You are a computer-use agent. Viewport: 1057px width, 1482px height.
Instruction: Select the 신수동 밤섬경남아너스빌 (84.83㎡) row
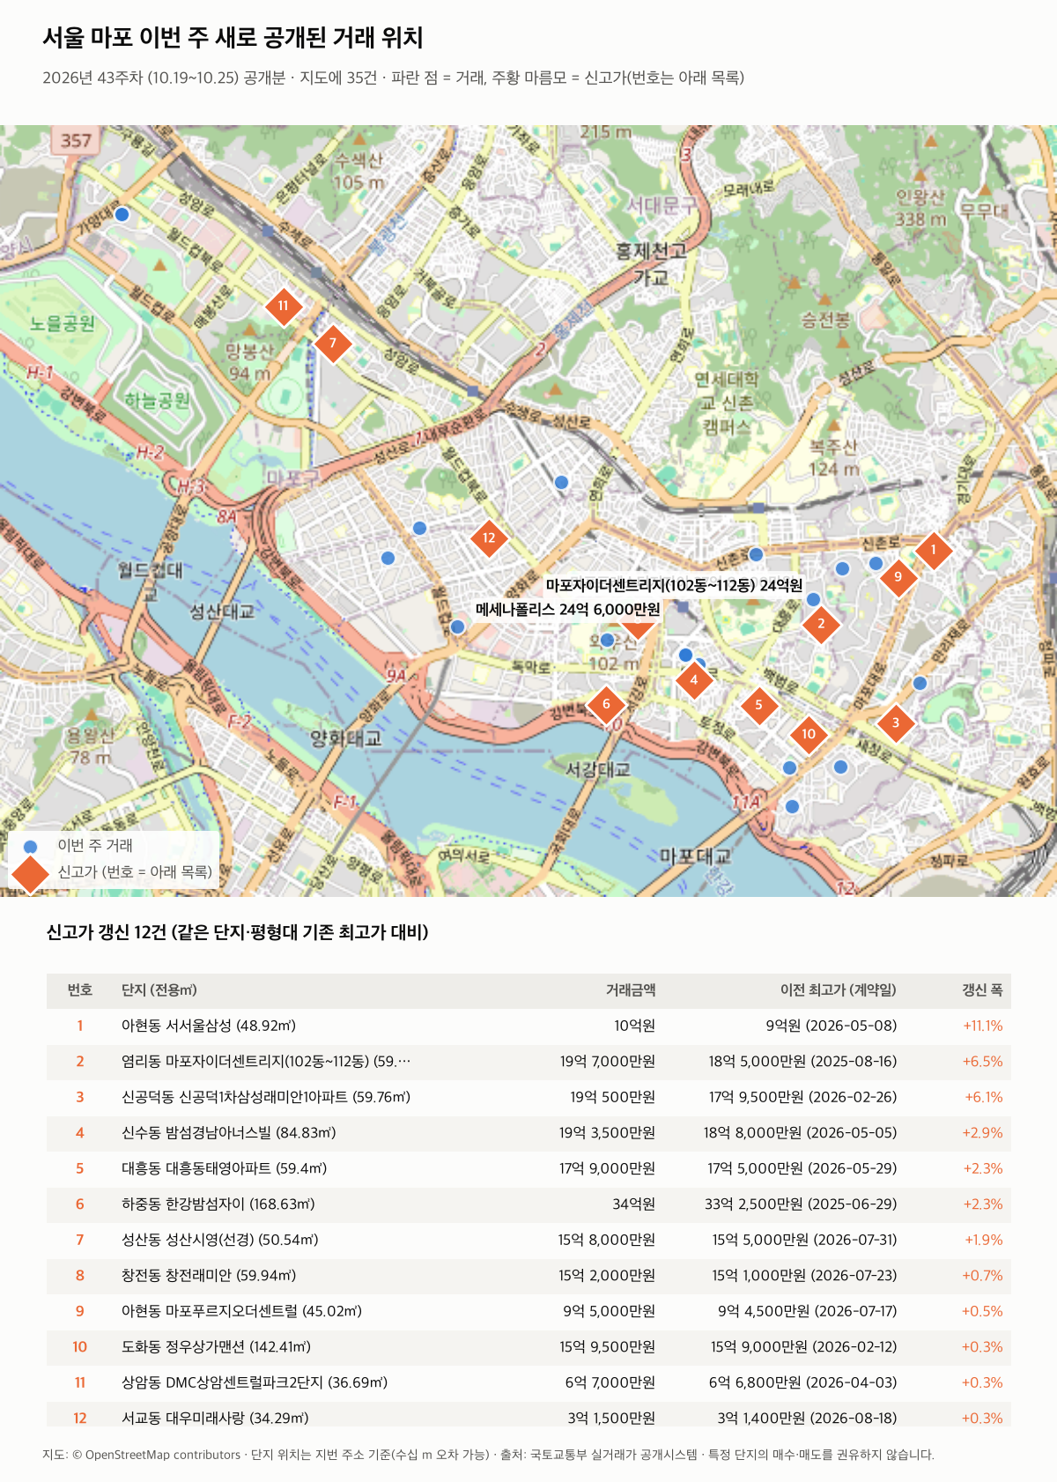pyautogui.click(x=528, y=1133)
